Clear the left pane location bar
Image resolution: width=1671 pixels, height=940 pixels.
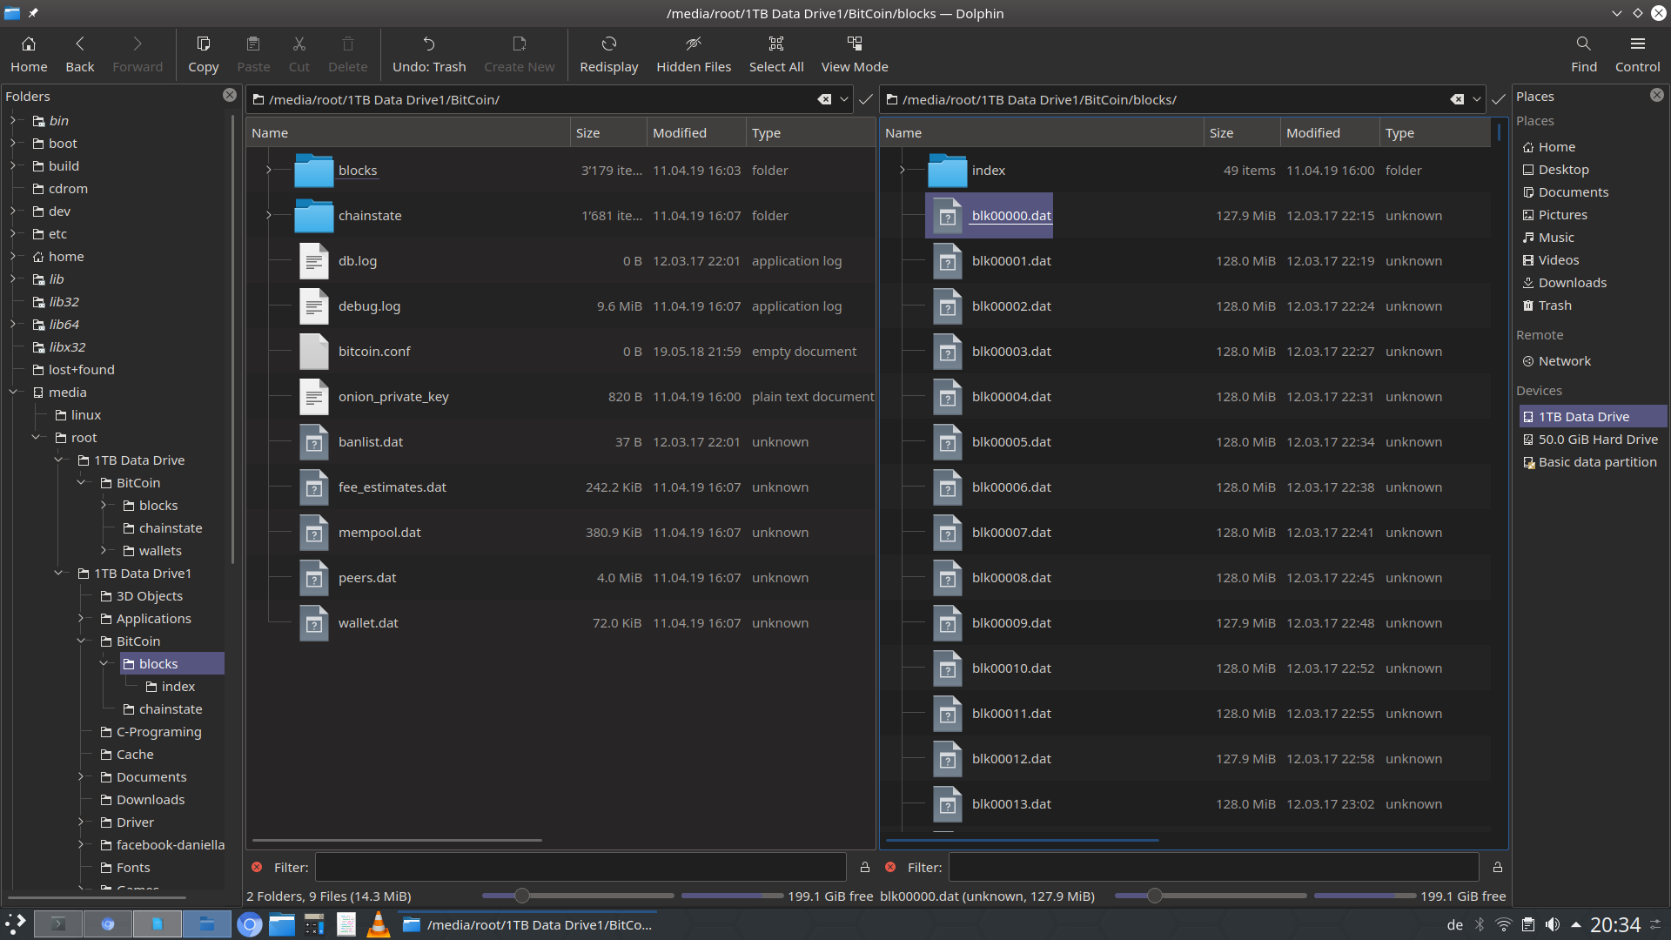click(x=824, y=99)
